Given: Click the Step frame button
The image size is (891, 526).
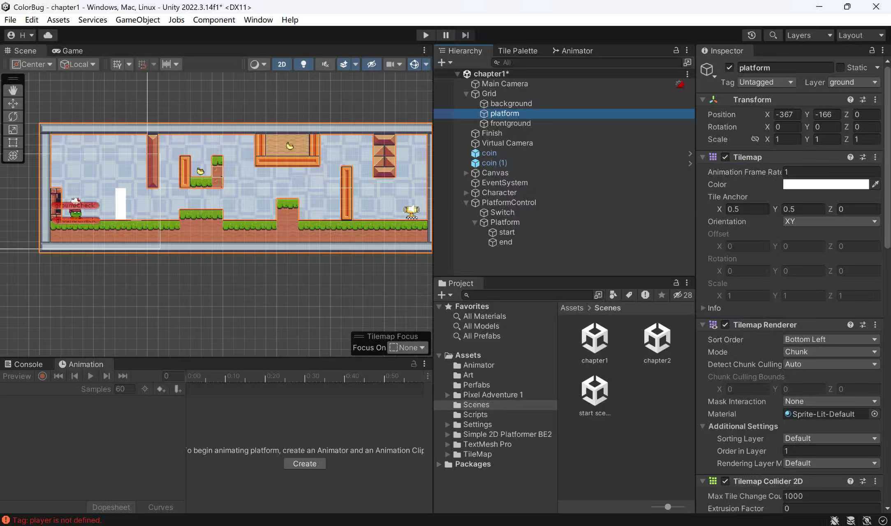Looking at the screenshot, I should point(465,35).
